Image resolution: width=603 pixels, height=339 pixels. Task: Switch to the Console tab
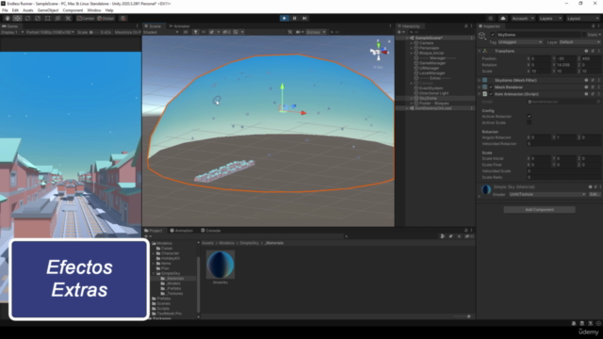(x=211, y=231)
